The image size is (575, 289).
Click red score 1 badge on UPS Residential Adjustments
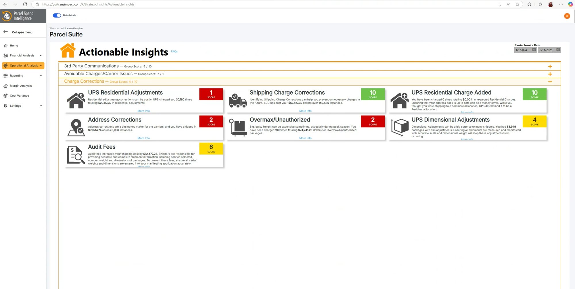211,94
